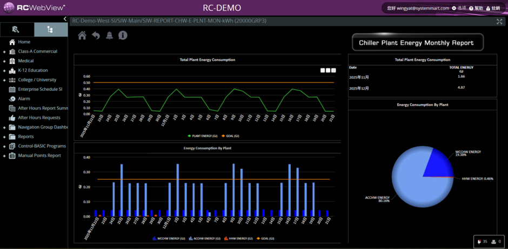Expand the Manual Points Report node

tap(4, 156)
